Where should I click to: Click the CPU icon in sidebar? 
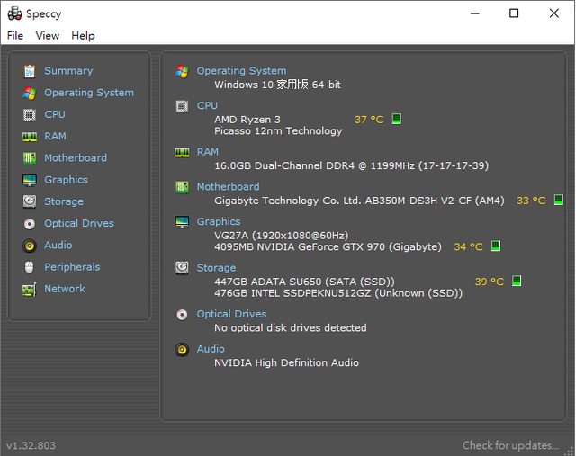[x=30, y=115]
